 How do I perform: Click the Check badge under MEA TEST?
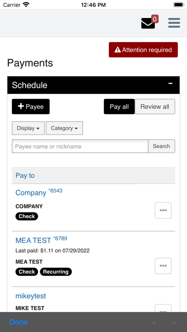[27, 272]
